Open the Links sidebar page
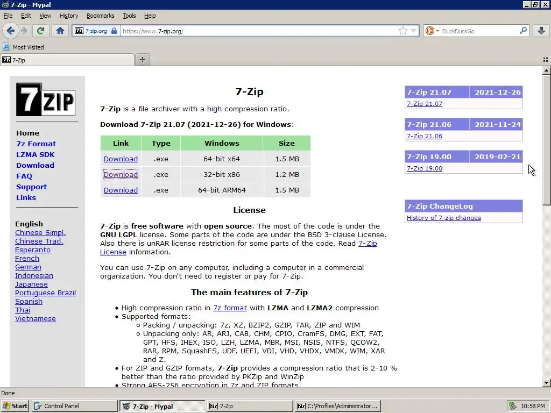Viewport: 551px width, 413px height. click(26, 197)
